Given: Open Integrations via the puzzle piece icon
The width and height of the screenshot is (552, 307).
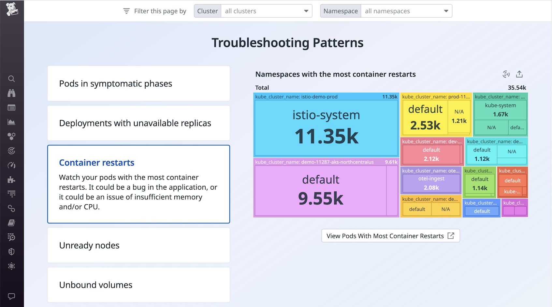Looking at the screenshot, I should pos(12,179).
